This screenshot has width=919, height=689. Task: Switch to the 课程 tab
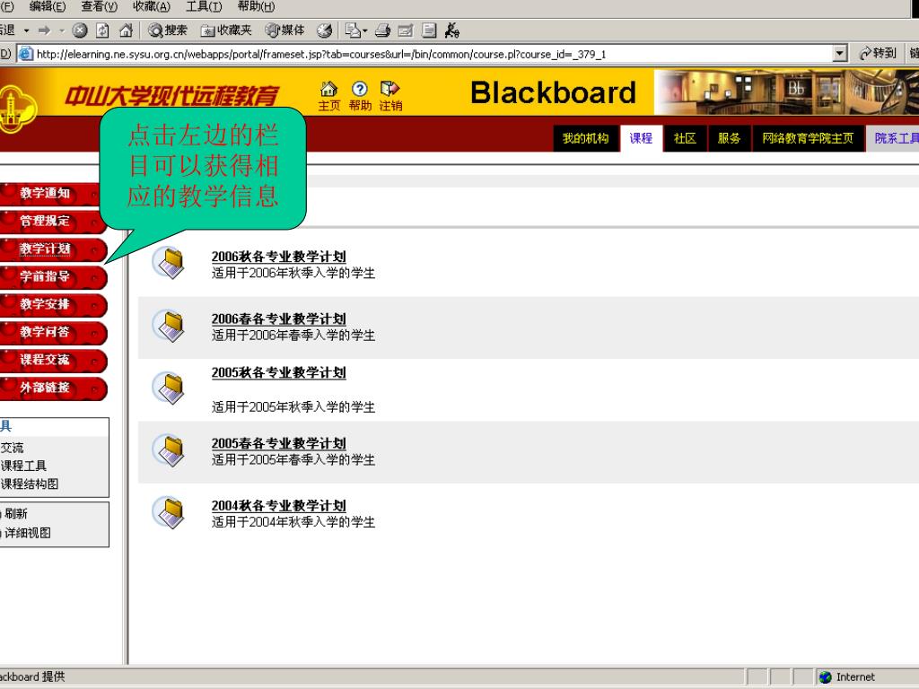pyautogui.click(x=641, y=138)
